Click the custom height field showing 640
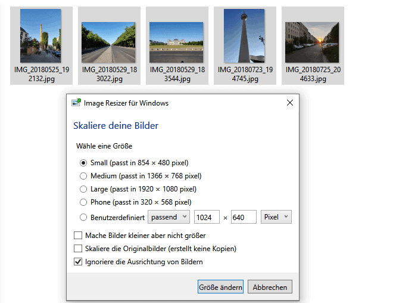393x303 pixels. [243, 217]
